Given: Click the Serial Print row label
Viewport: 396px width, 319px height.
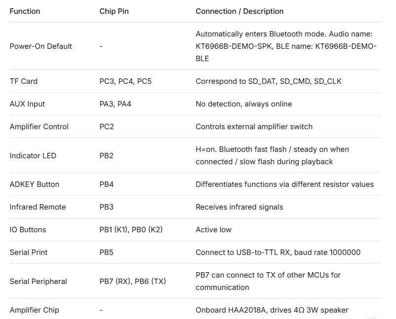Looking at the screenshot, I should click(29, 252).
